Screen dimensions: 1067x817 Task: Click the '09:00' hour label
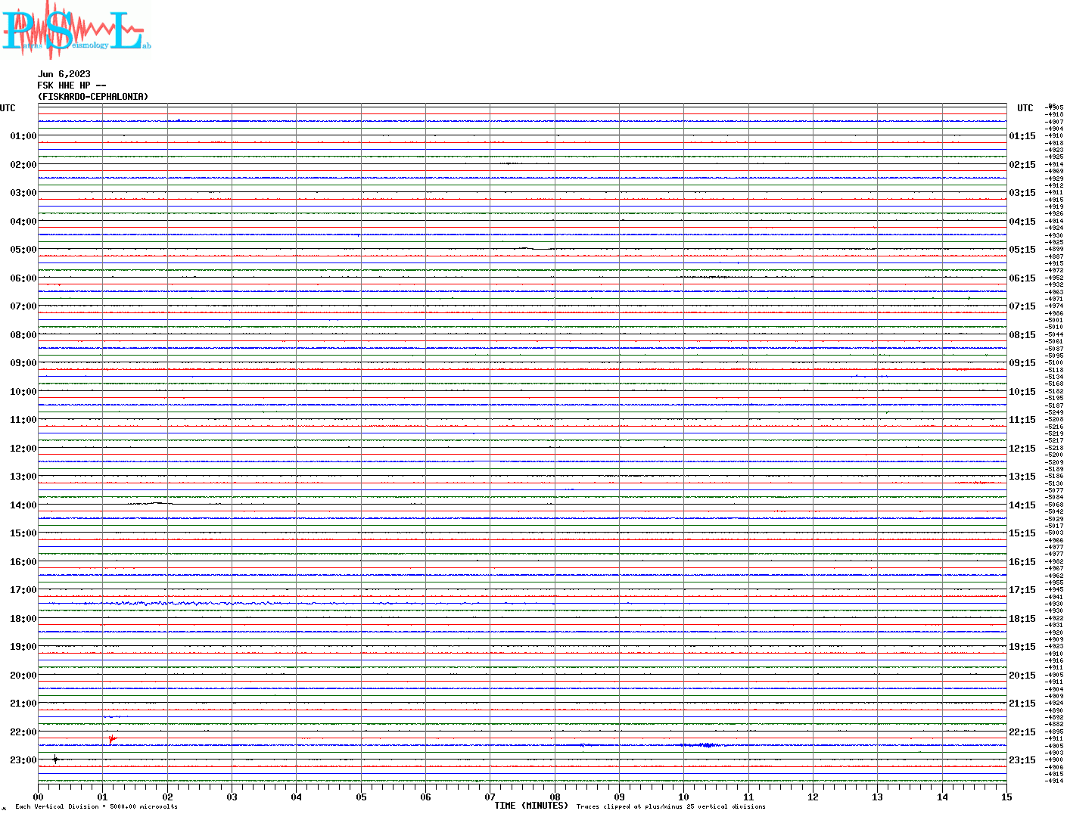(23, 363)
